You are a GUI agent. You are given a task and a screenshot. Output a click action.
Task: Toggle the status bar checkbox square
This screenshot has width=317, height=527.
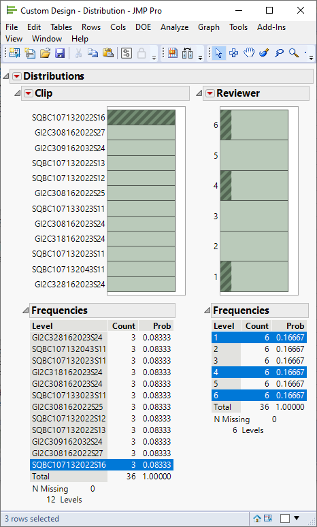tap(285, 518)
